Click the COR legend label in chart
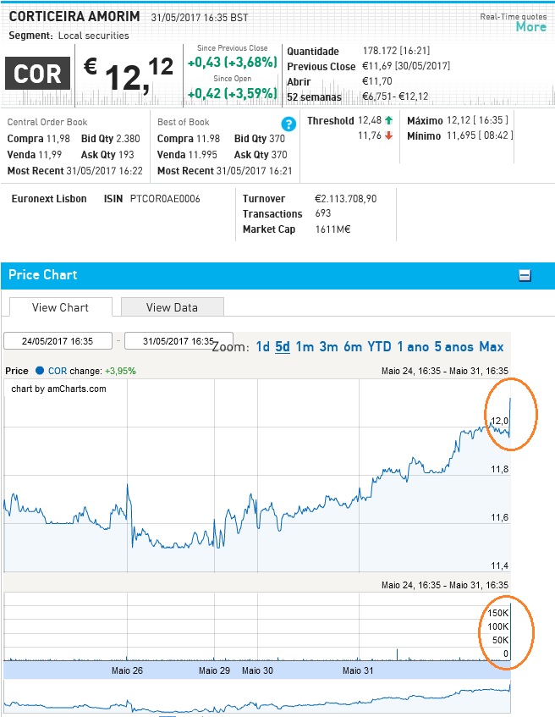 (58, 371)
